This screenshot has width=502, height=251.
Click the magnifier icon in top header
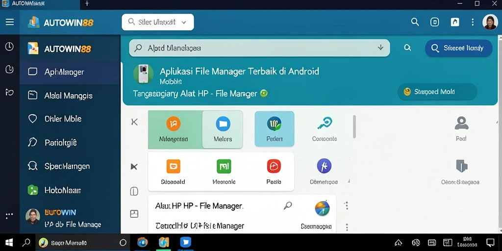[x=415, y=22]
